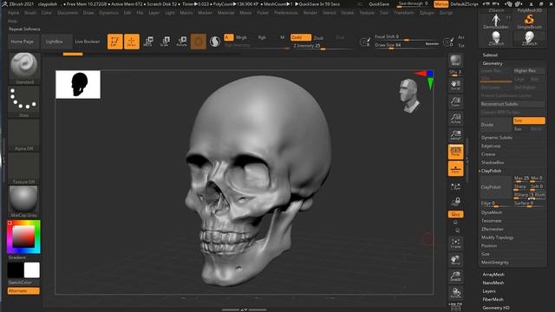555x312 pixels.
Task: Click the Zoom3D icon
Action: coord(455,276)
